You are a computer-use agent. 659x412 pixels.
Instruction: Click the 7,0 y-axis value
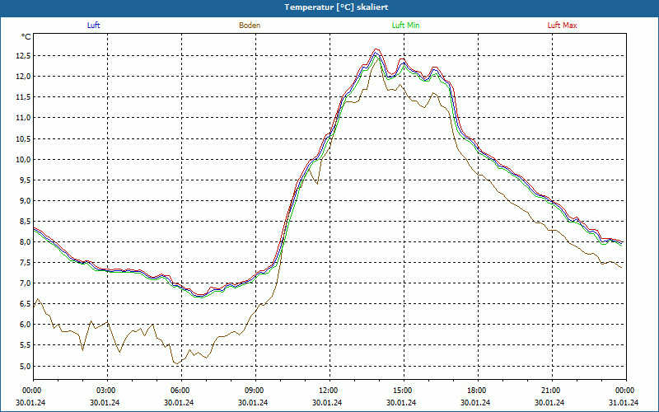point(25,283)
